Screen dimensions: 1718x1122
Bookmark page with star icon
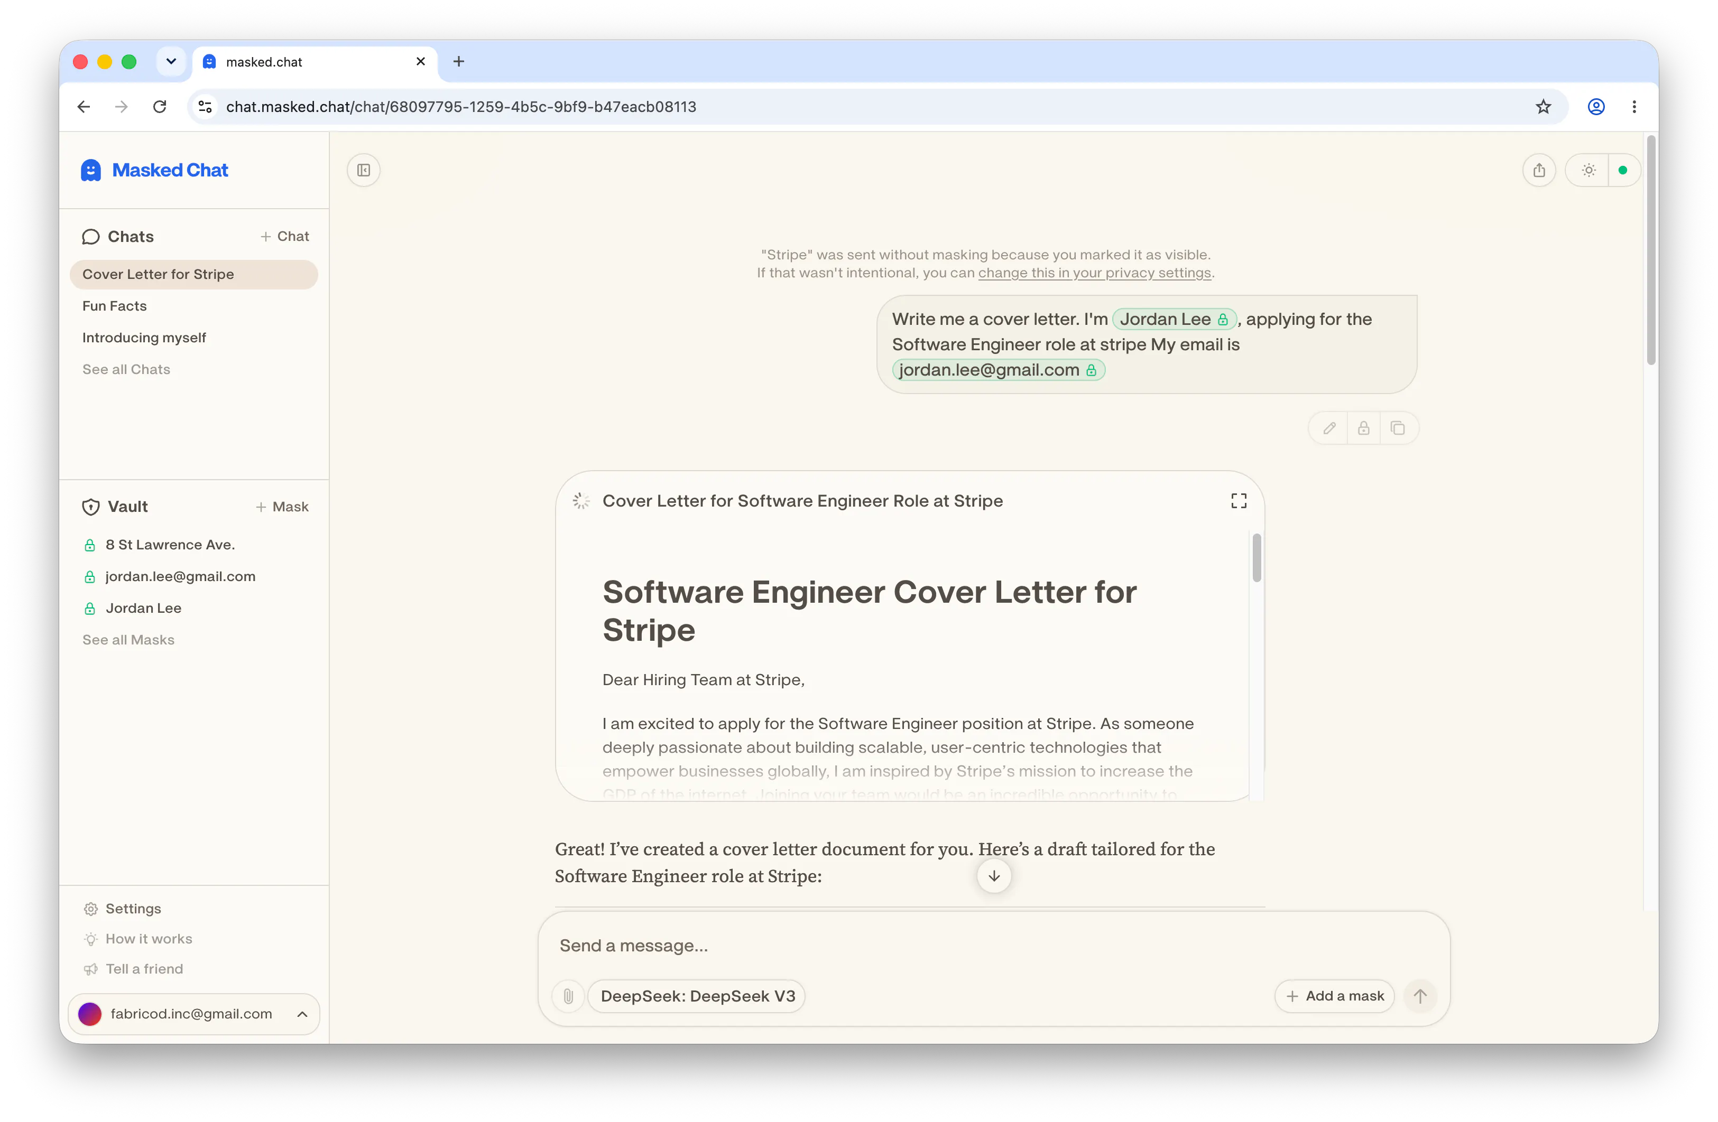[x=1544, y=107]
